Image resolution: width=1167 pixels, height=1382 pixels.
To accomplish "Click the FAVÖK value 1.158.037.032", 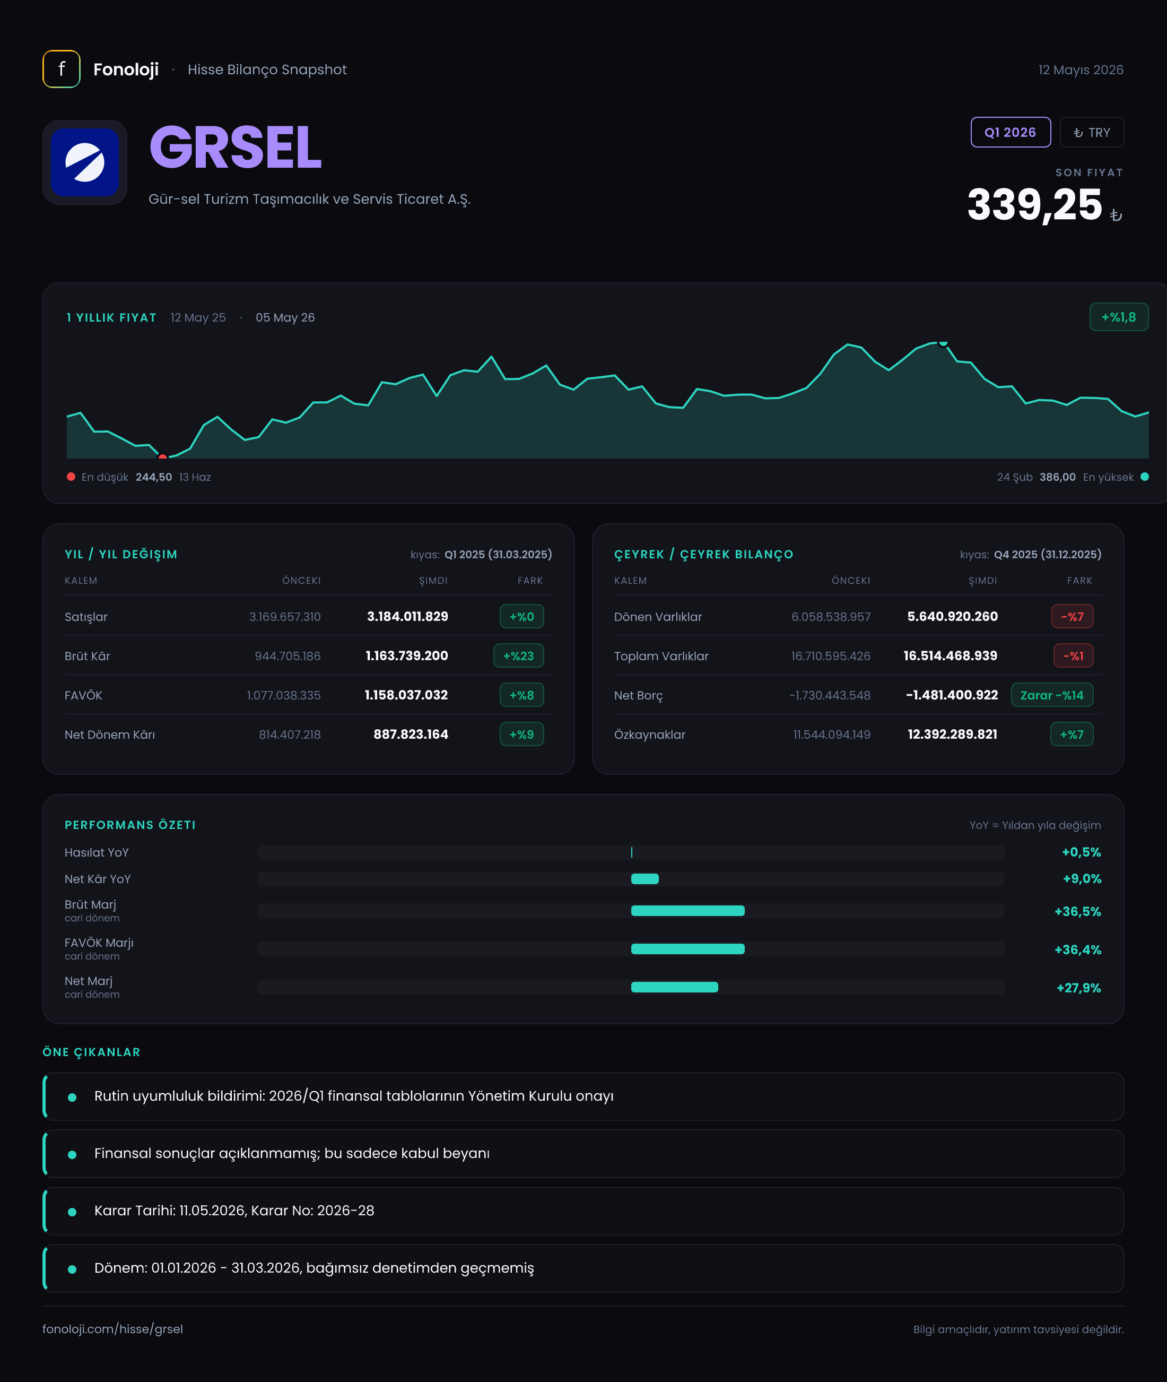I will pos(406,695).
